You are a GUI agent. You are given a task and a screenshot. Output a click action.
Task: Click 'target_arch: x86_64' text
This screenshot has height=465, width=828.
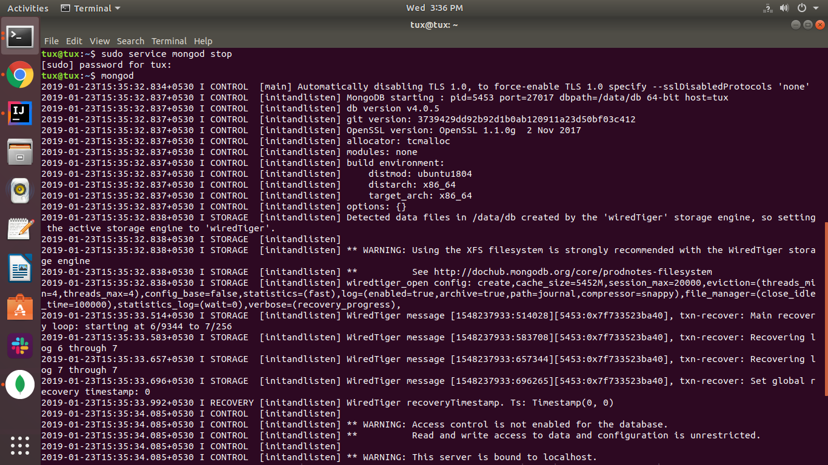(x=419, y=196)
